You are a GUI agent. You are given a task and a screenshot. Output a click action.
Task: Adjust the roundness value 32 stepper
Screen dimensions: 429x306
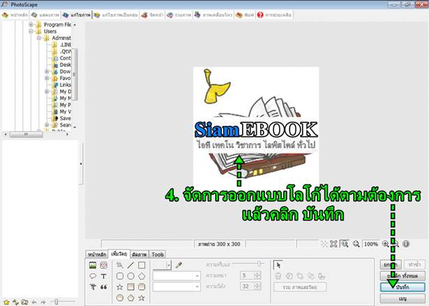(257, 287)
